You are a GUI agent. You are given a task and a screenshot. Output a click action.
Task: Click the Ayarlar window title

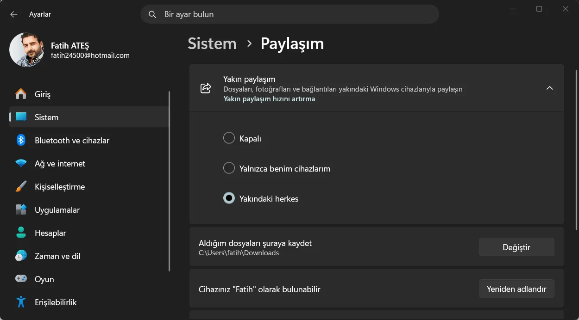tap(40, 14)
